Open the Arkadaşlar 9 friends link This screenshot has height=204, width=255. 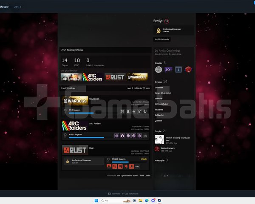point(161,160)
